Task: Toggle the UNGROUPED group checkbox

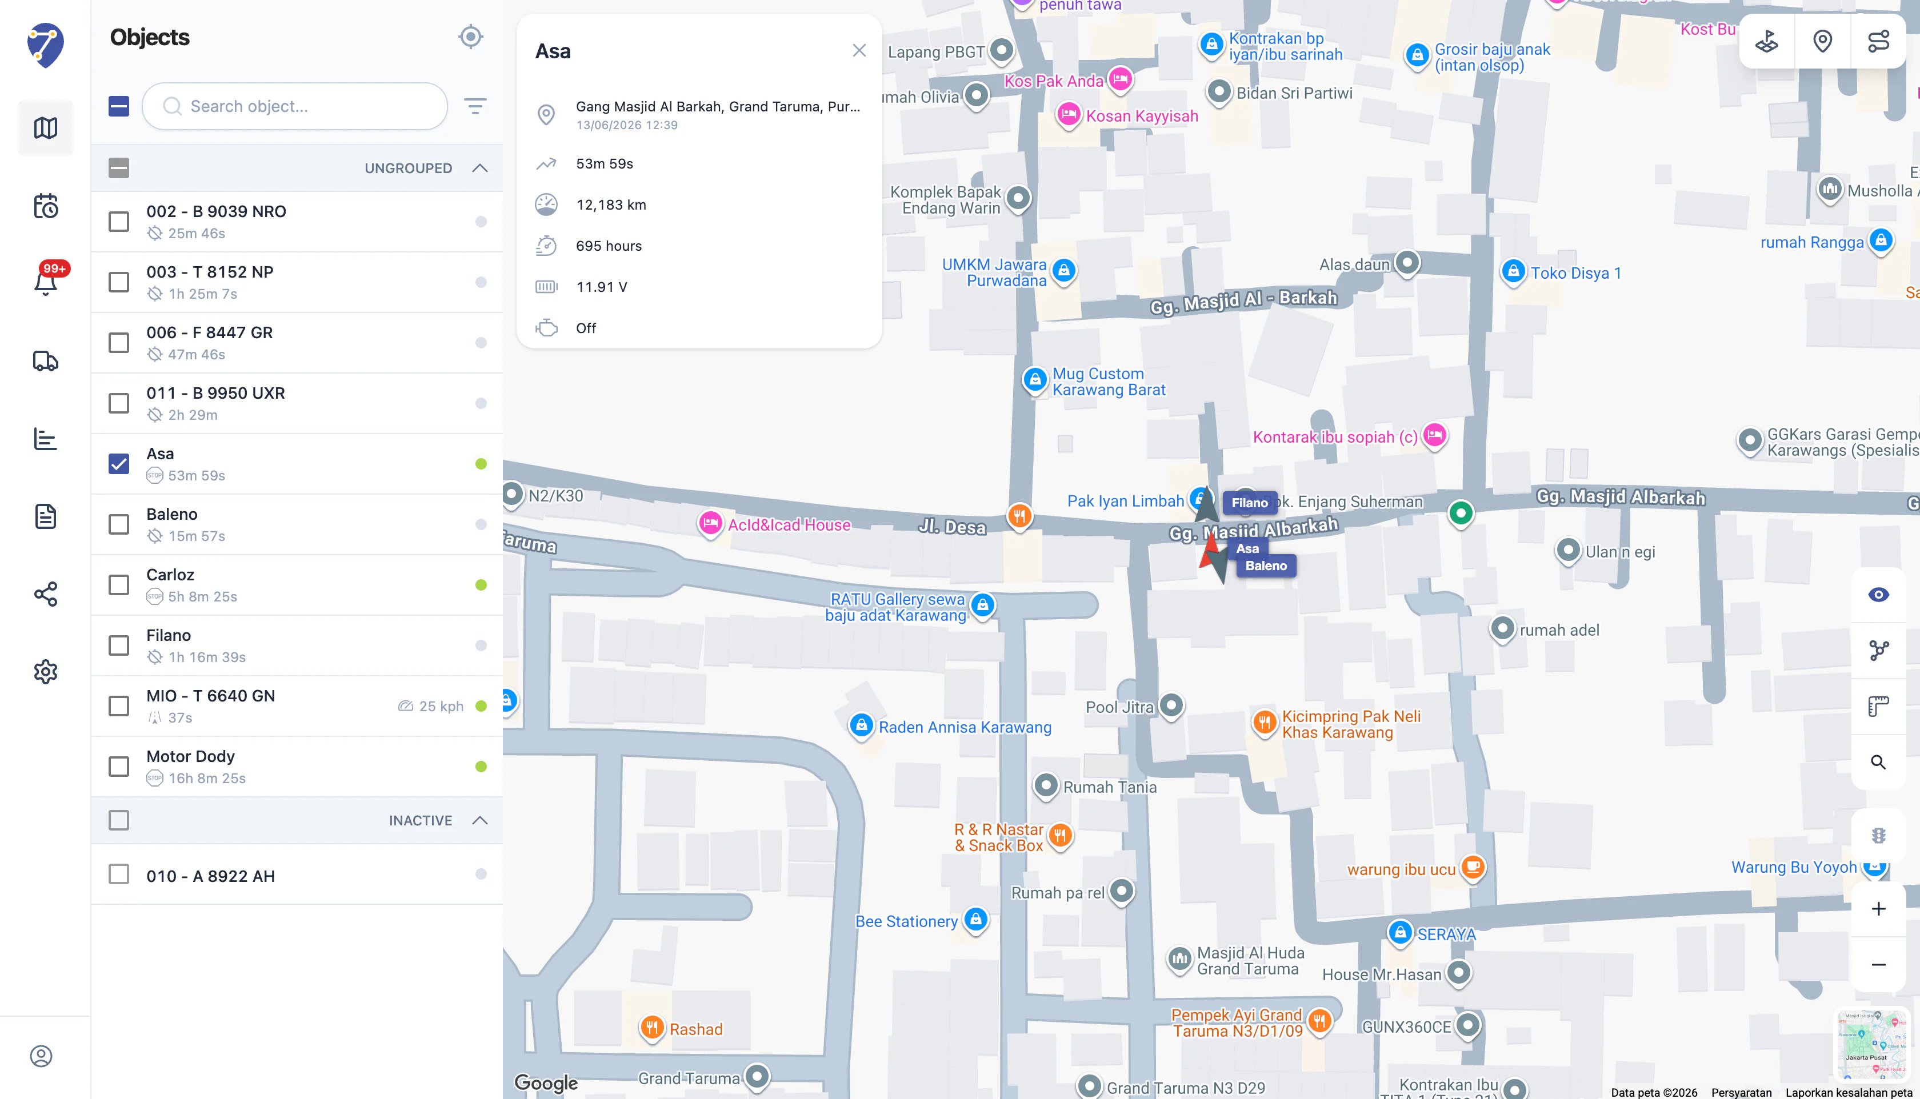Action: point(118,167)
